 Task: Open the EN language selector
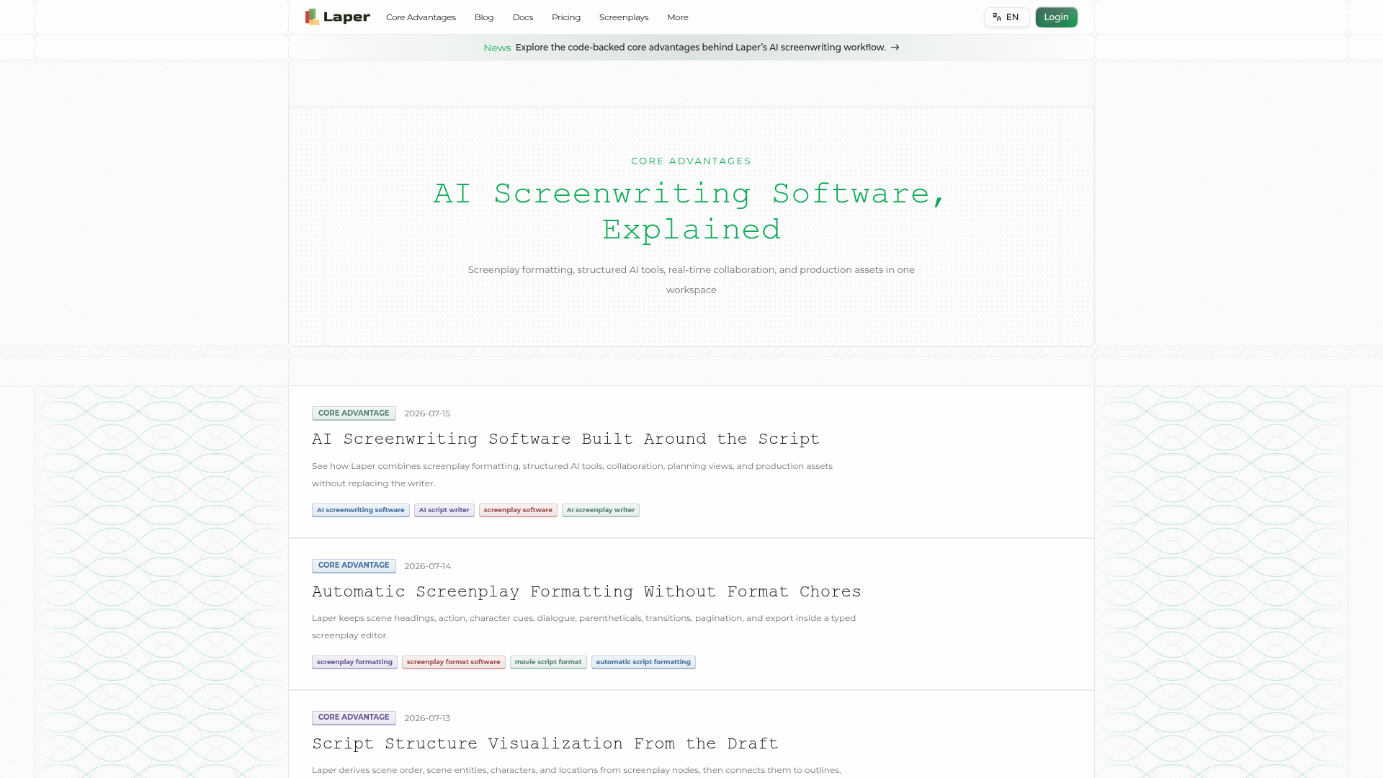click(1006, 17)
